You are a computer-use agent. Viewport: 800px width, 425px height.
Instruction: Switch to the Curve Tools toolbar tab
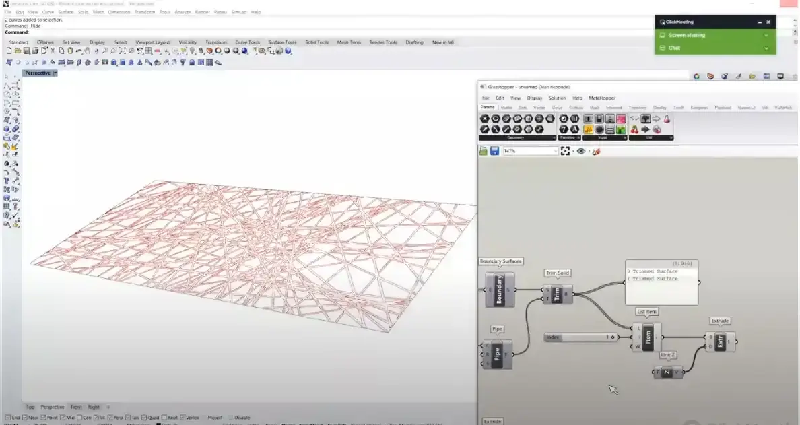pyautogui.click(x=247, y=42)
